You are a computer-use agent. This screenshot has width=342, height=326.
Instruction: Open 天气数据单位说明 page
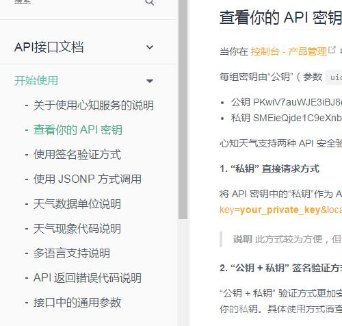coord(77,204)
